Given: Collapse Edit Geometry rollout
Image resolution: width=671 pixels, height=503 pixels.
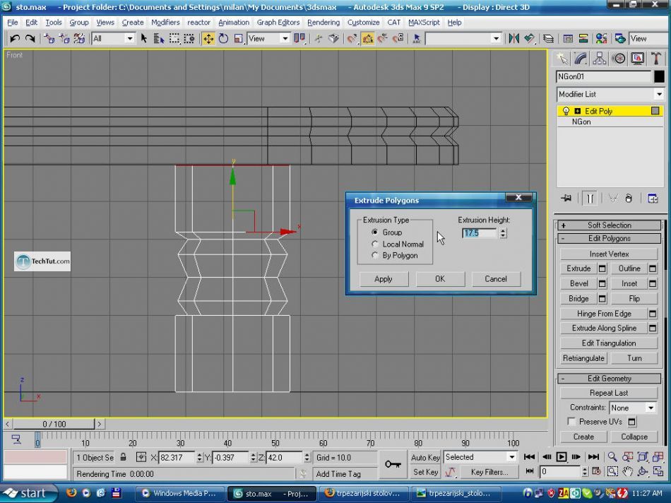Looking at the screenshot, I should pyautogui.click(x=609, y=379).
